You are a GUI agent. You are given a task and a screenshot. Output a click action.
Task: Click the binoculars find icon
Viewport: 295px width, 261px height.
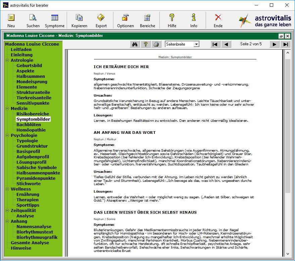click(135, 44)
